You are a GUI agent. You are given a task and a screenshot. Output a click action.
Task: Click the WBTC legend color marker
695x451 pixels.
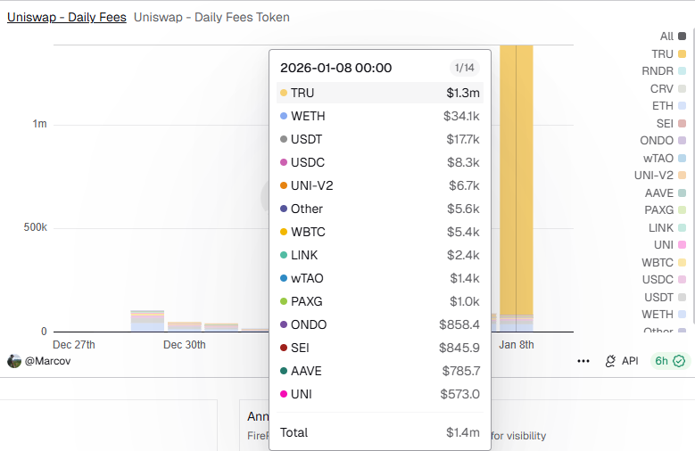click(682, 262)
